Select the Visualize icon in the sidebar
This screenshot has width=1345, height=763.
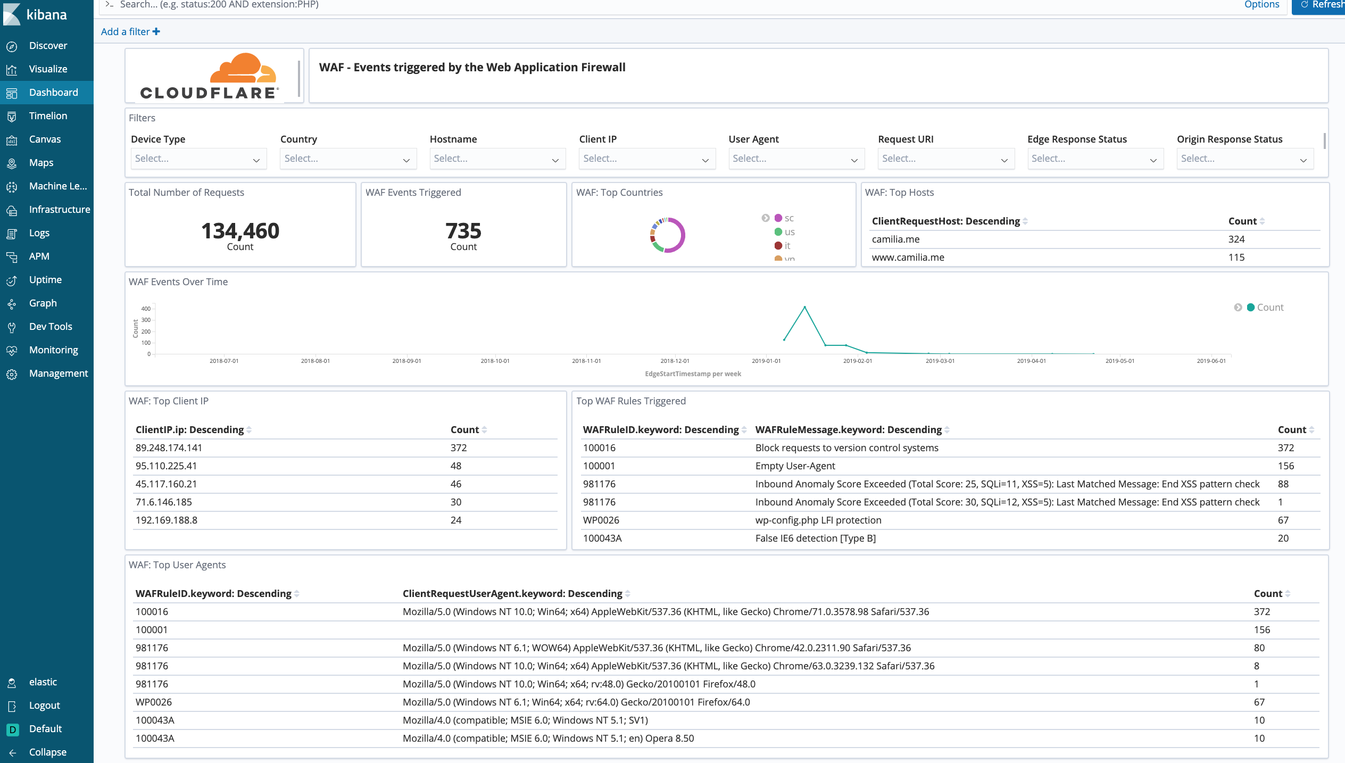12,69
